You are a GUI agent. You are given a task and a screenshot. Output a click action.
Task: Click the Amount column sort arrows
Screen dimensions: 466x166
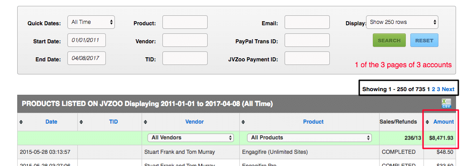[x=428, y=122]
